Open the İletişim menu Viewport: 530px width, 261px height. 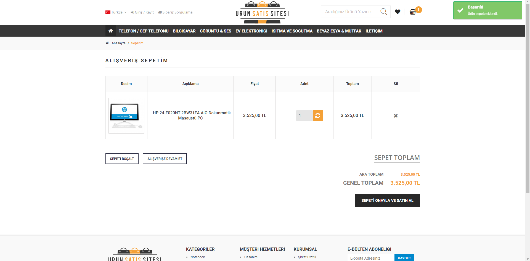click(x=374, y=31)
